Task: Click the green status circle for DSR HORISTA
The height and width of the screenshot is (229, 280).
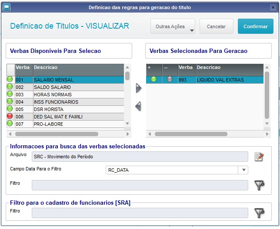Action: pyautogui.click(x=10, y=109)
